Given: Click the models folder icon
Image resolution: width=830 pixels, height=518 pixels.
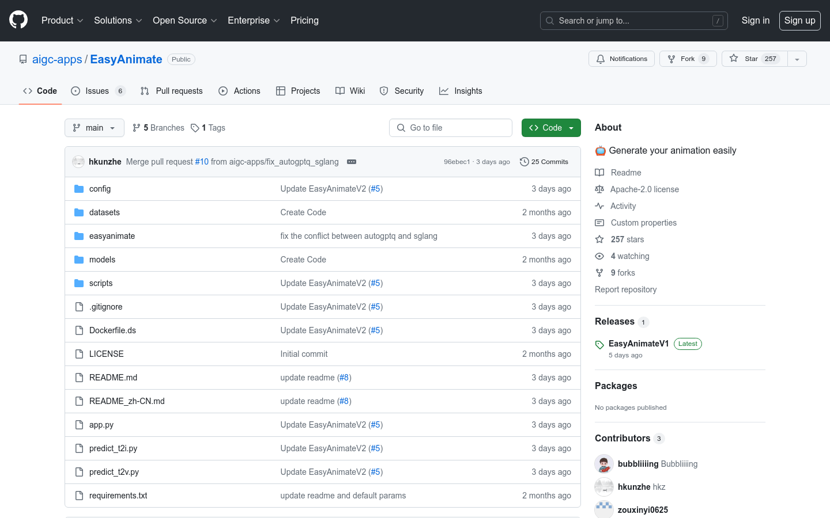Looking at the screenshot, I should click(79, 260).
